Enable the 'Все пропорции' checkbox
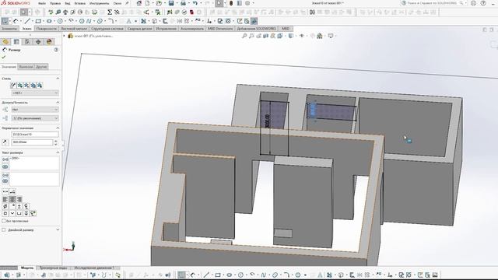 coord(4,221)
